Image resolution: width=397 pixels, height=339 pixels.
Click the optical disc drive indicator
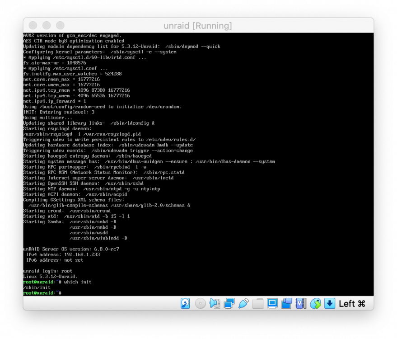200,303
